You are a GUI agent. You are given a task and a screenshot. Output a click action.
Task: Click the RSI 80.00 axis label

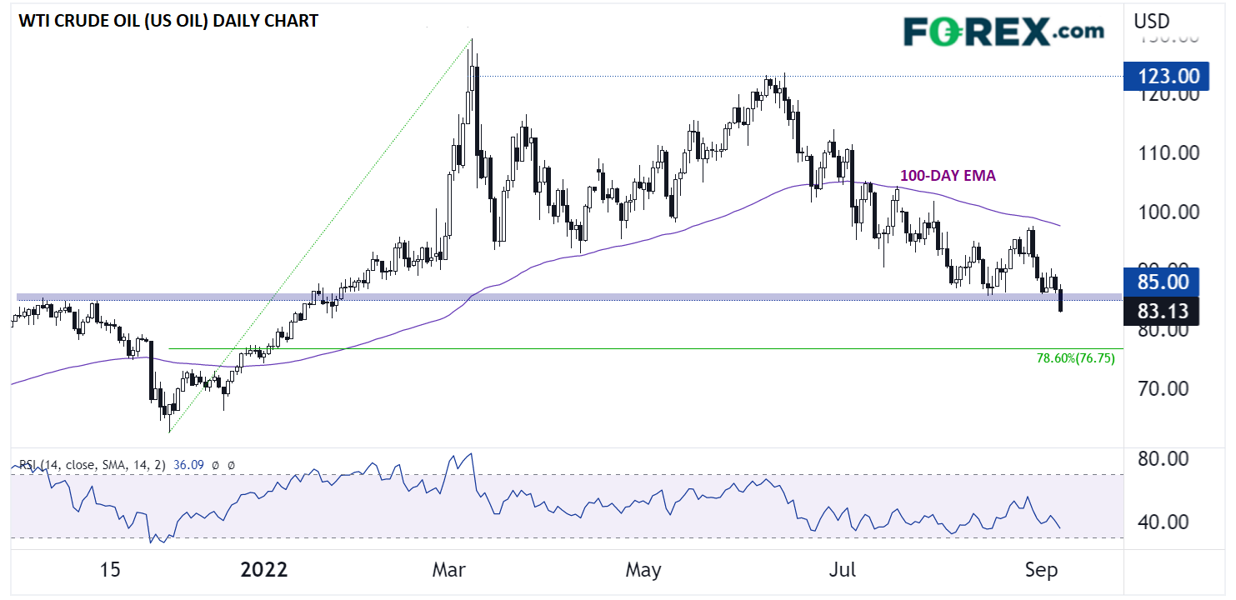click(x=1166, y=459)
